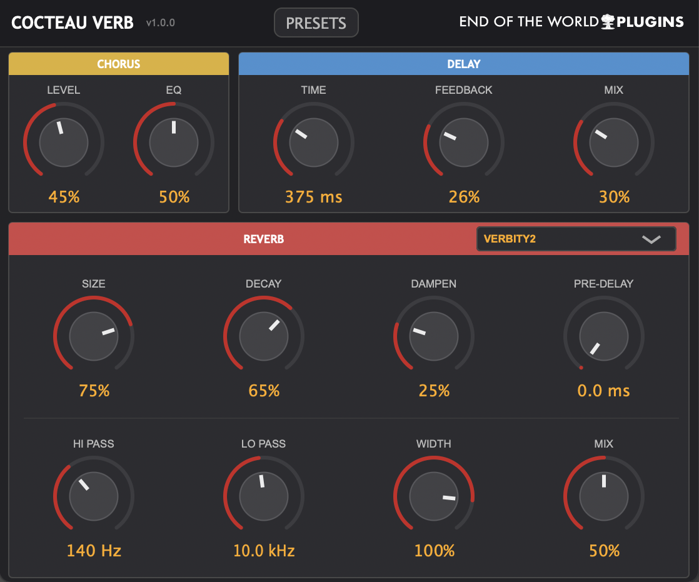
Task: Click the delay TIME knob
Action: point(313,142)
